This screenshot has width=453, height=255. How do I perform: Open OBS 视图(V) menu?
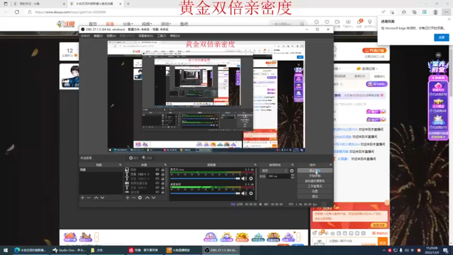111,36
